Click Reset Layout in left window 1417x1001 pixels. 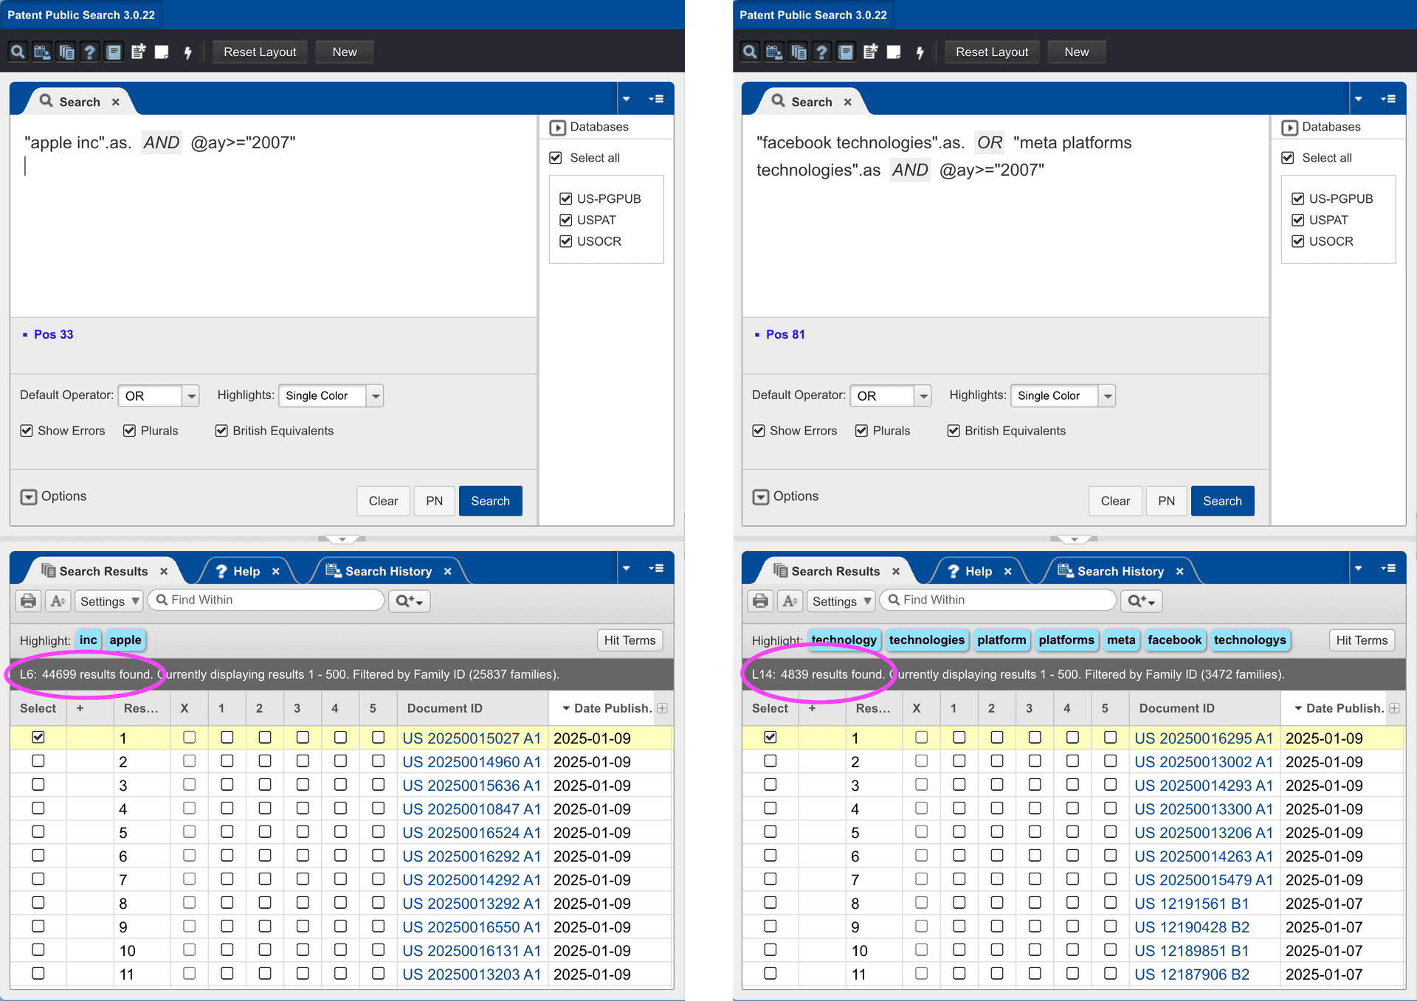click(260, 52)
